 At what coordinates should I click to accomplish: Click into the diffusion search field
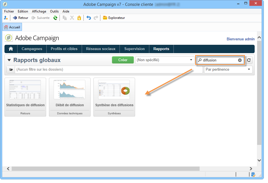(220, 60)
